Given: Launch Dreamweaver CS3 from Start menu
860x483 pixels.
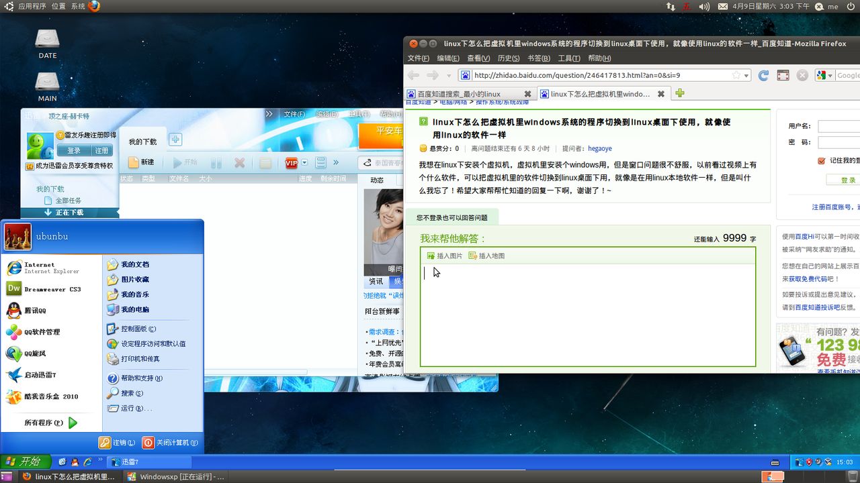Looking at the screenshot, I should 44,289.
